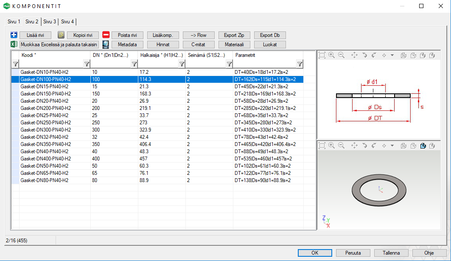Image resolution: width=451 pixels, height=261 pixels.
Task: Rotate the 3D model preview left
Action: tap(364, 146)
